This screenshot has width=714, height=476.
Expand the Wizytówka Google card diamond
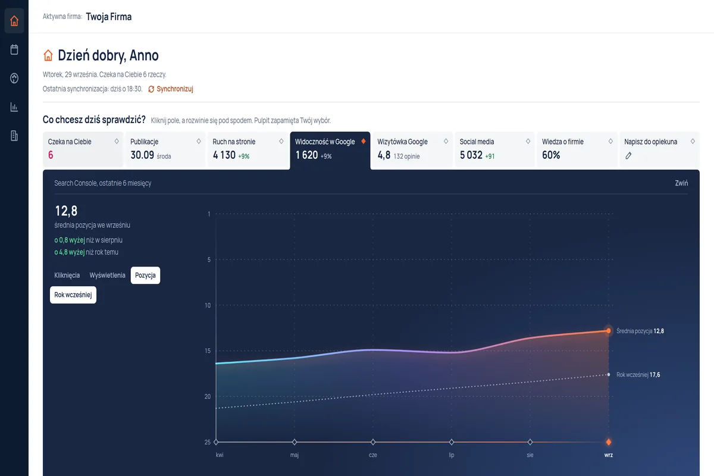click(x=446, y=142)
